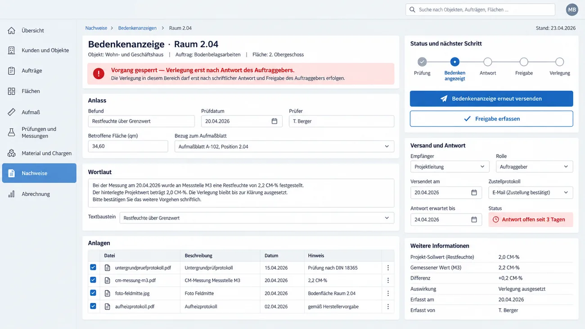Follow the Bedenkenanzeigen breadcrumb link

(x=137, y=28)
